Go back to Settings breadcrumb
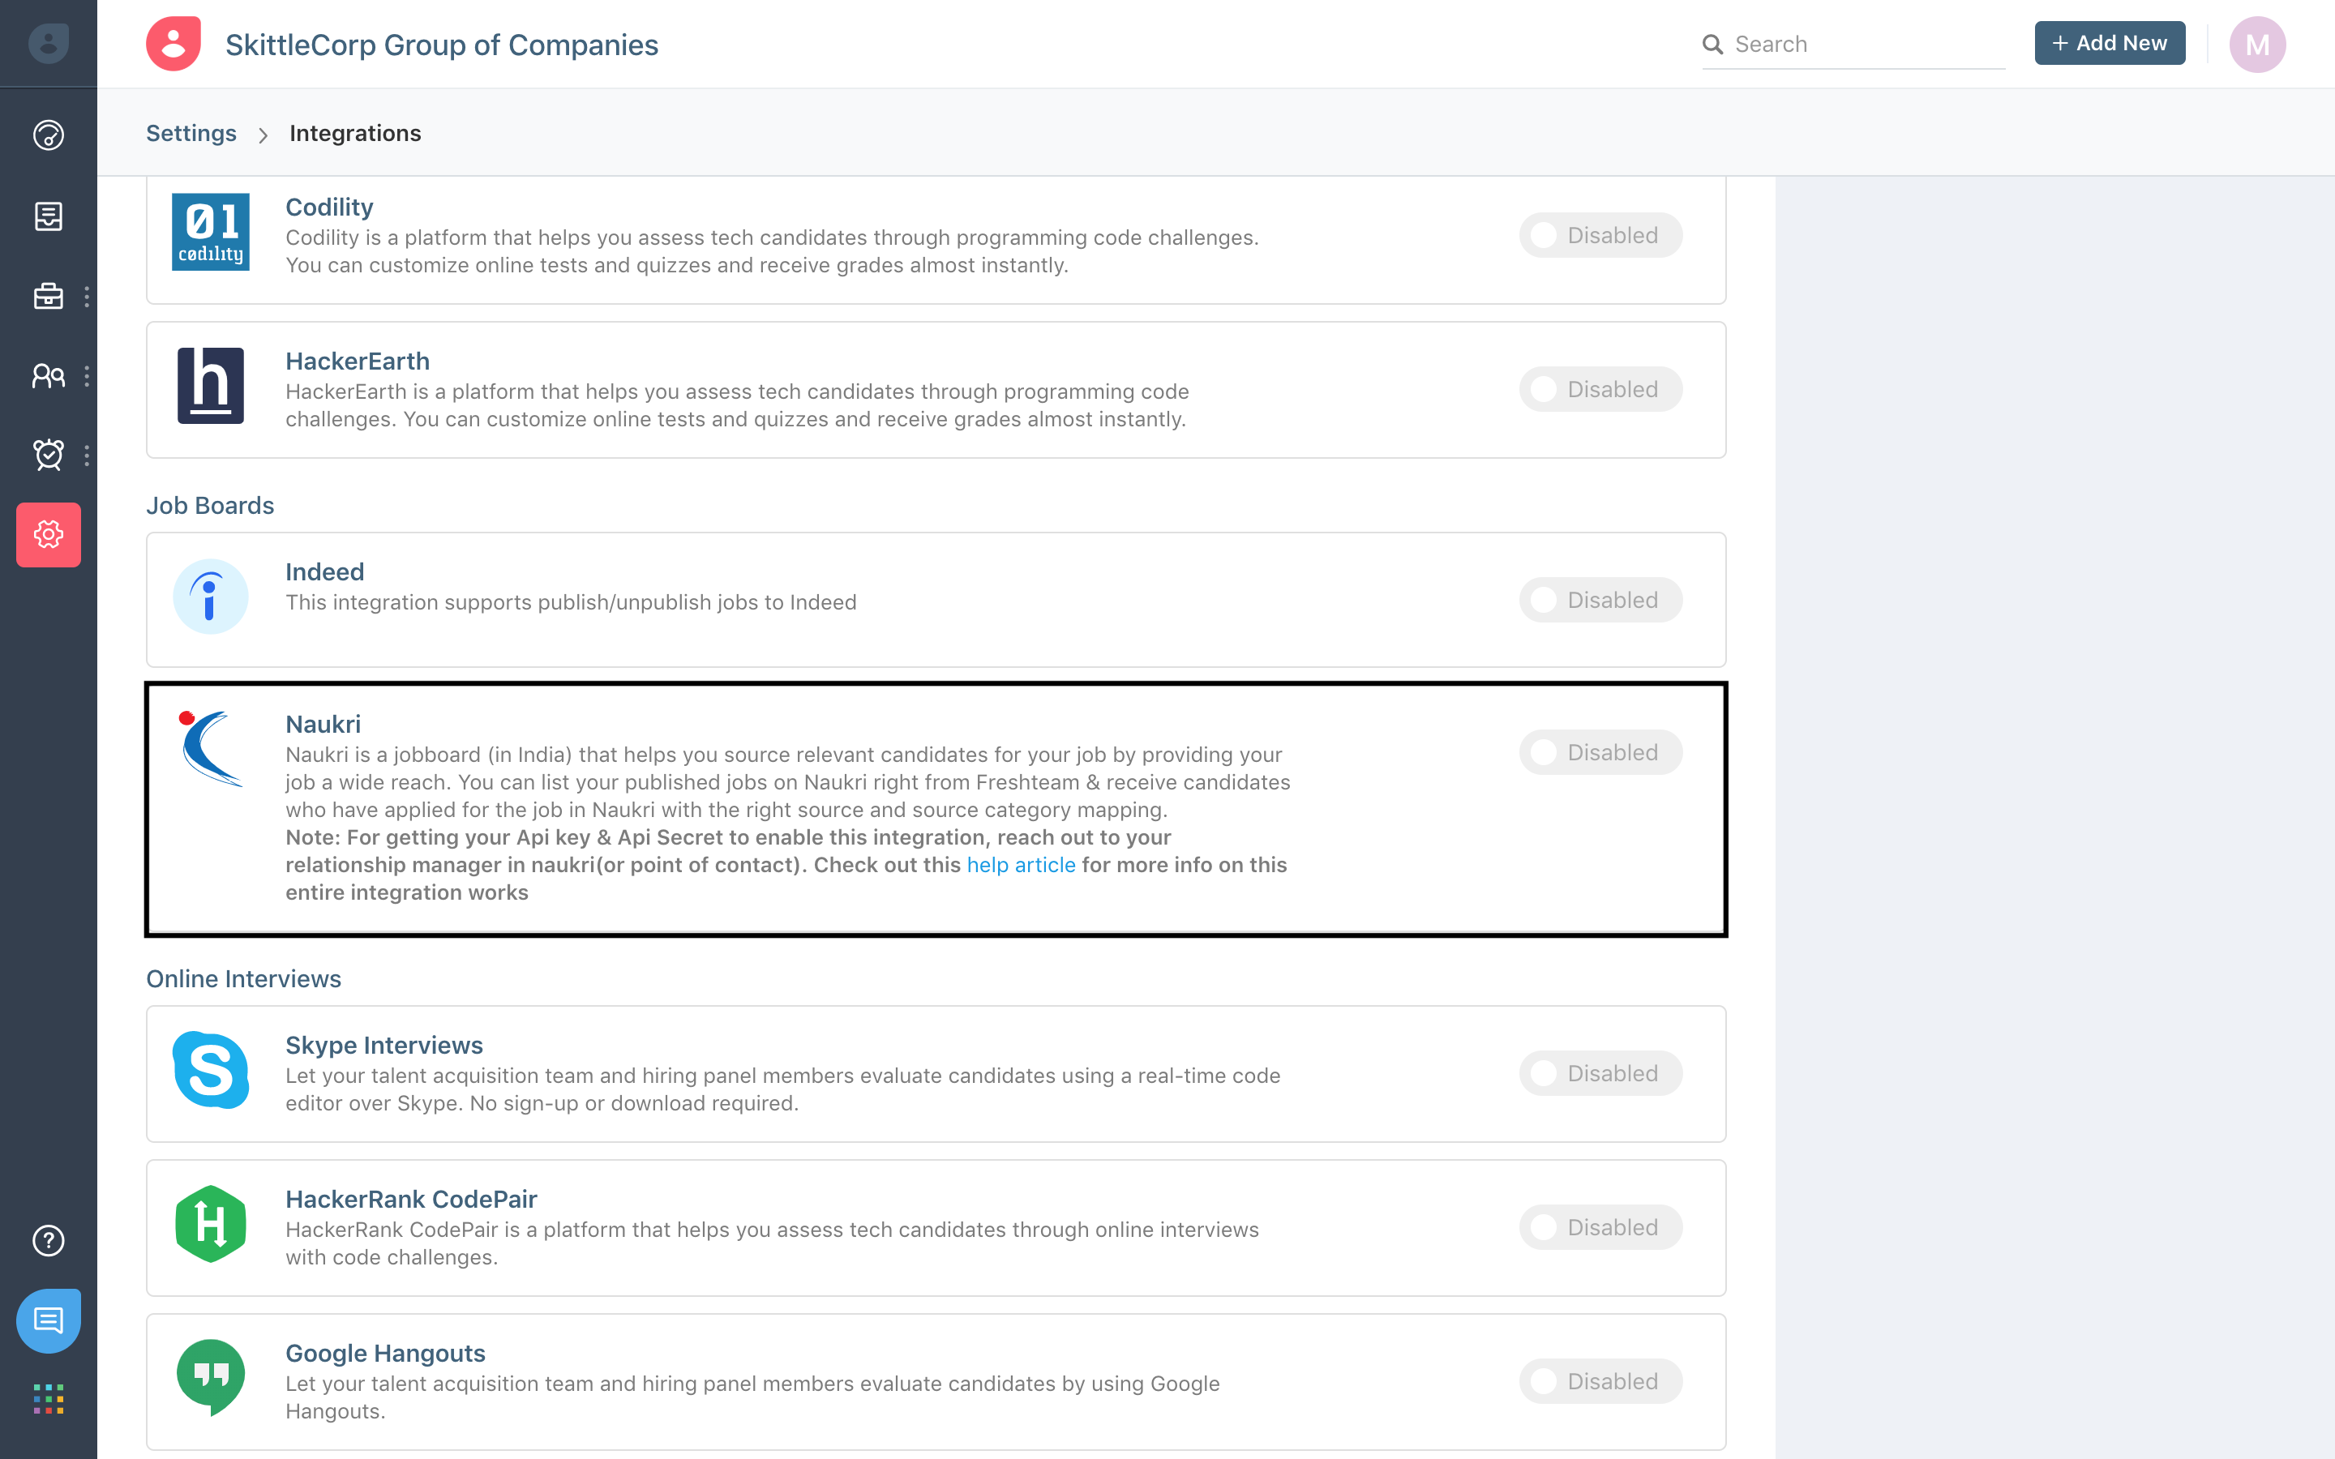Viewport: 2335px width, 1459px height. click(x=191, y=133)
